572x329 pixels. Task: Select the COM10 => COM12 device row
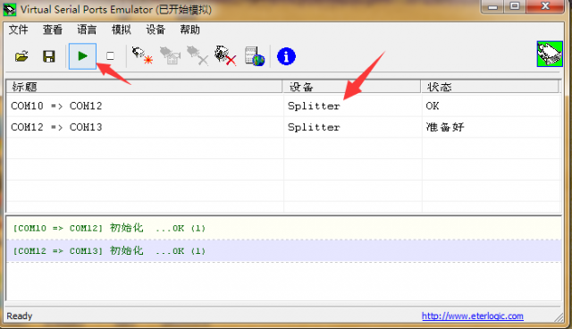[x=283, y=105]
